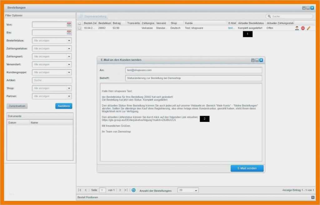
Task: Expand the Bestell Positionen panel
Action: [x=313, y=197]
